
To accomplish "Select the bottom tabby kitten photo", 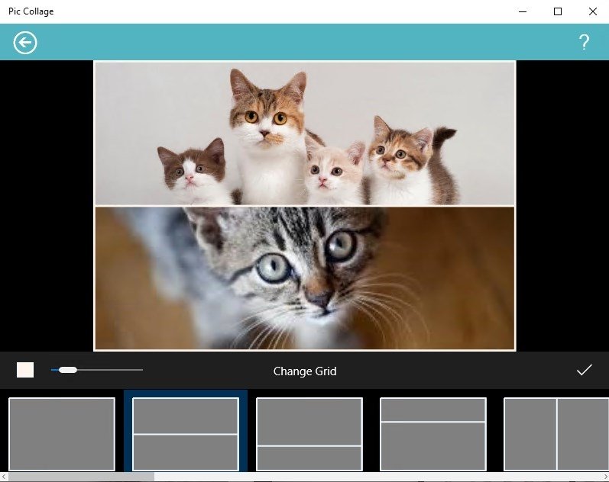I will 305,278.
